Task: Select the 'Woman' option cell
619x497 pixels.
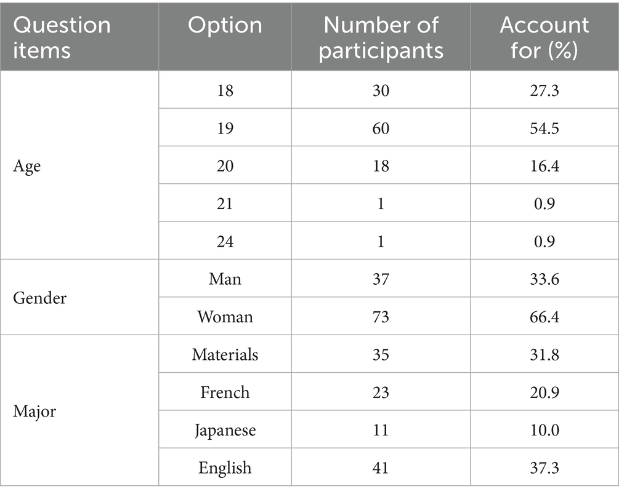Action: [225, 317]
